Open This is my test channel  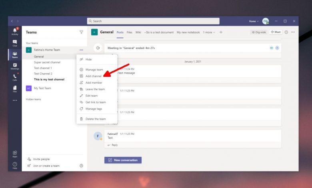pos(49,79)
